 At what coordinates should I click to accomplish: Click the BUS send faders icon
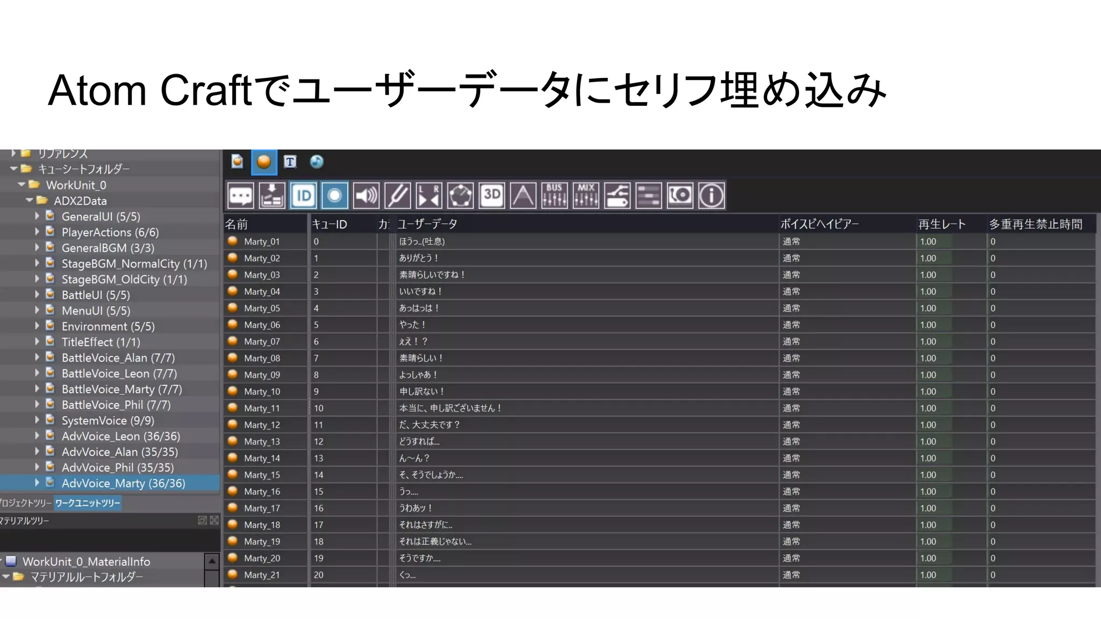coord(554,196)
